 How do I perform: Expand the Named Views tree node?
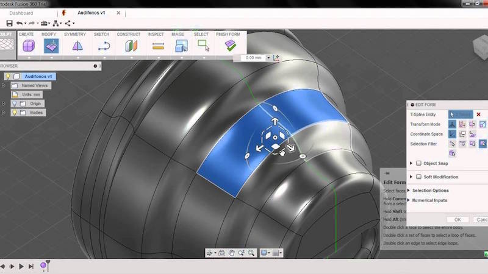click(x=4, y=86)
